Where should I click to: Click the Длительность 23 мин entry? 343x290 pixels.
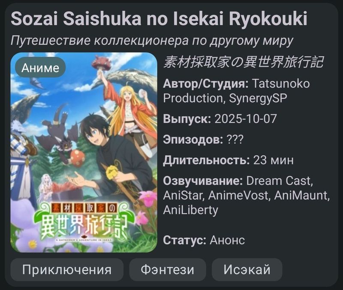click(229, 160)
